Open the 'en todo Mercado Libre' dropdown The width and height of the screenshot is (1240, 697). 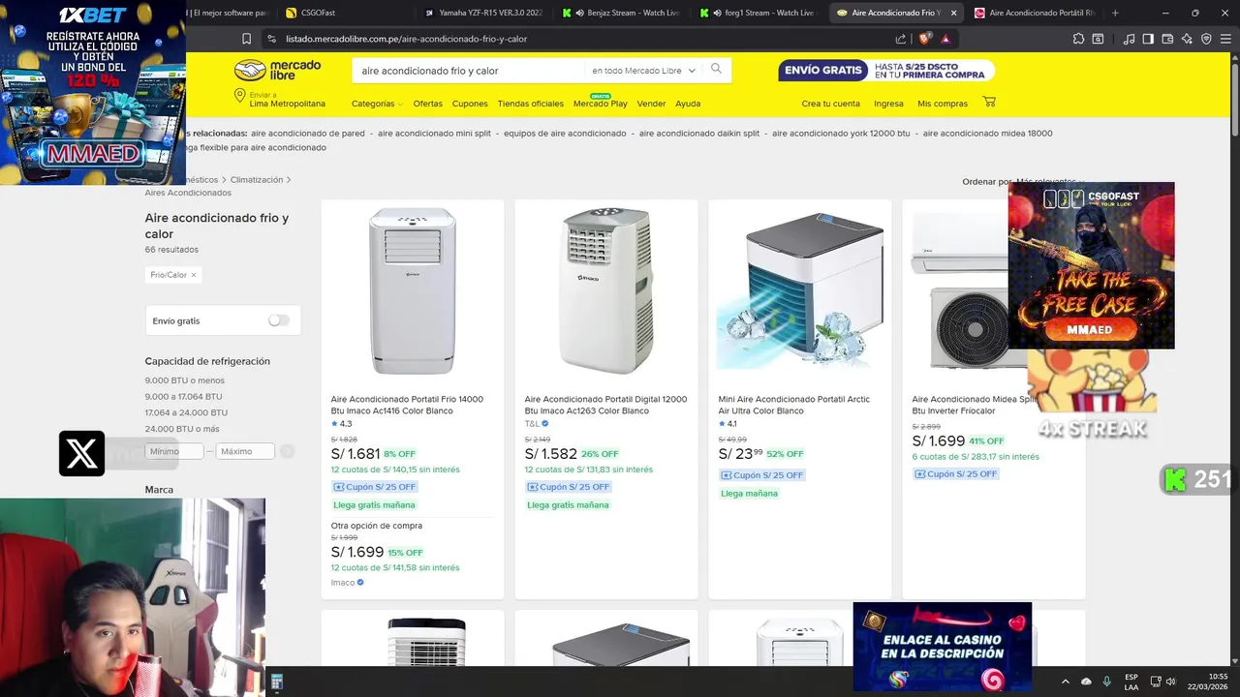(x=643, y=71)
